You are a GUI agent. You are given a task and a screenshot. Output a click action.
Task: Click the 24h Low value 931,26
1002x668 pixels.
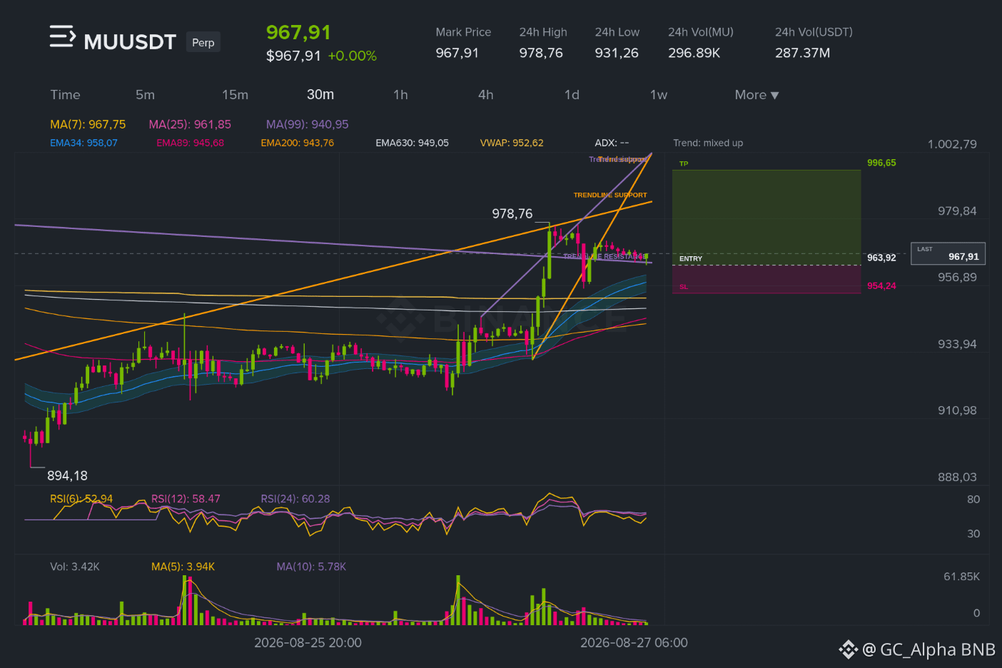click(x=617, y=53)
